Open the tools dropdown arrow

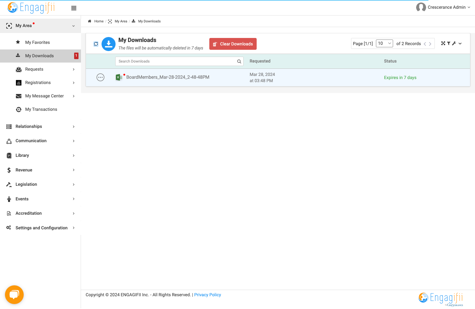pos(460,44)
